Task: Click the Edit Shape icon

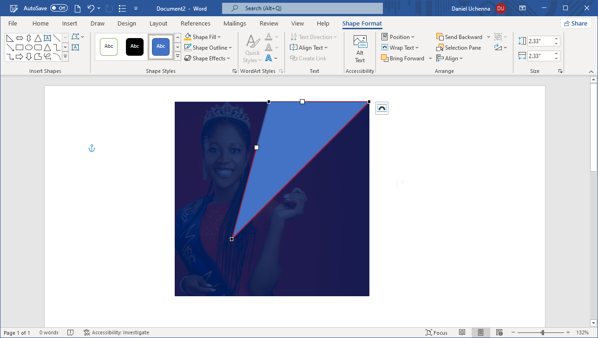Action: pyautogui.click(x=75, y=37)
